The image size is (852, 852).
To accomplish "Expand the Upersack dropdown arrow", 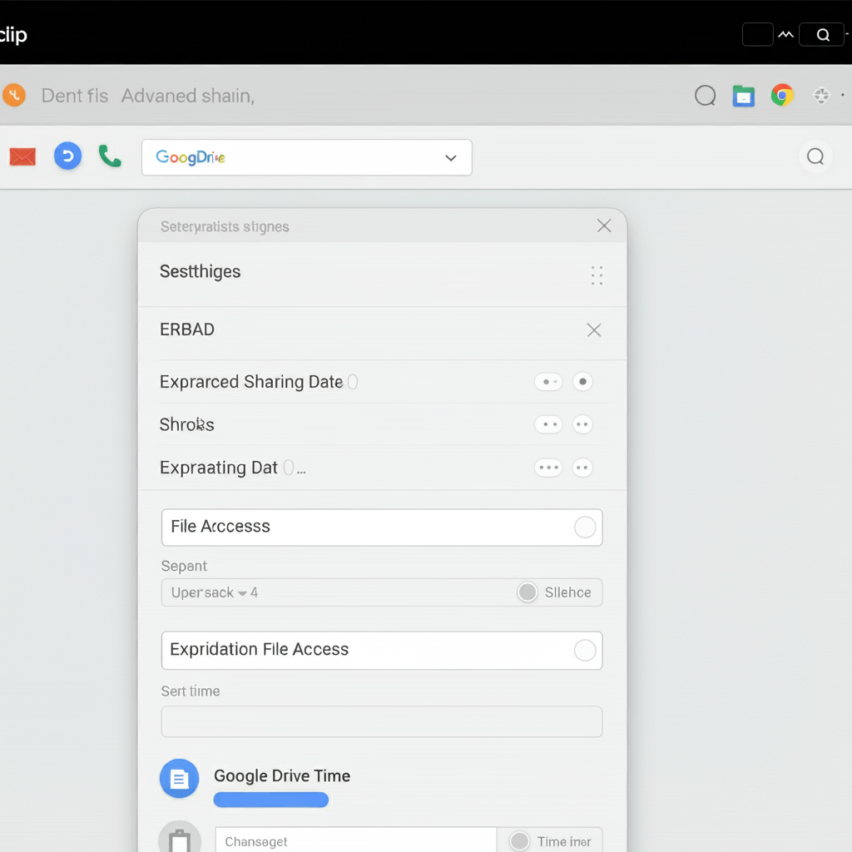I will [242, 593].
